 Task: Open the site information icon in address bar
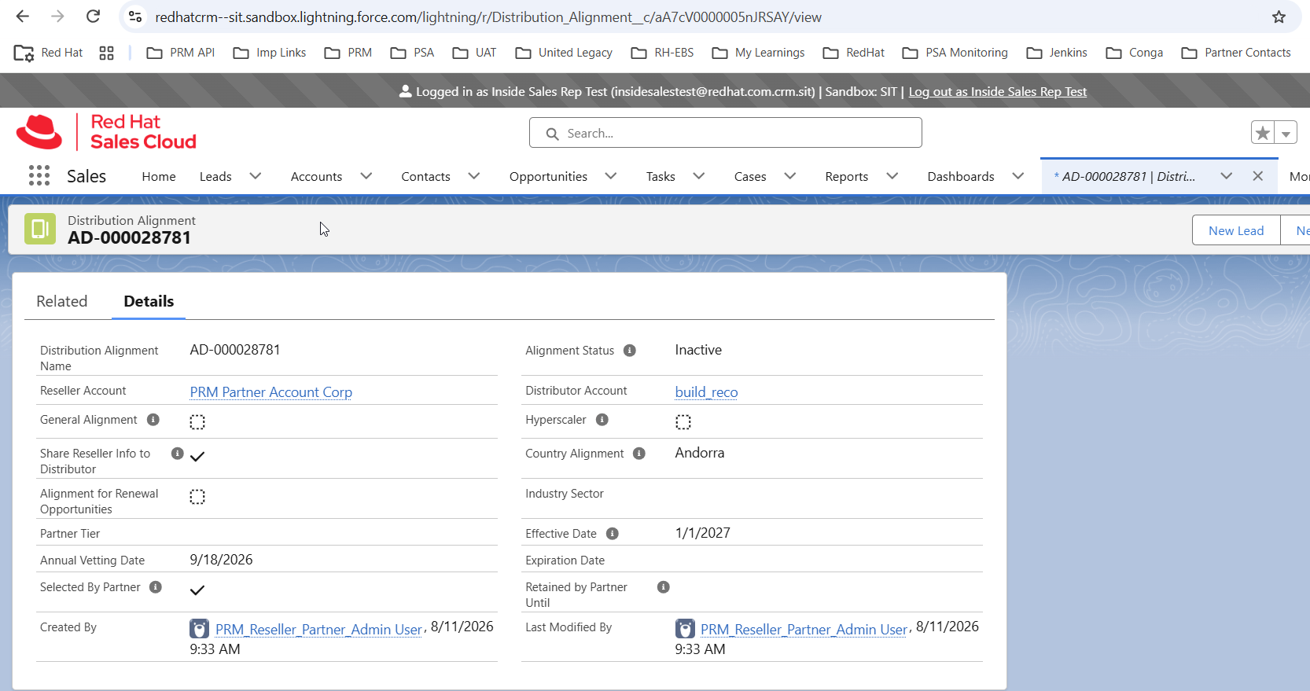click(x=135, y=17)
